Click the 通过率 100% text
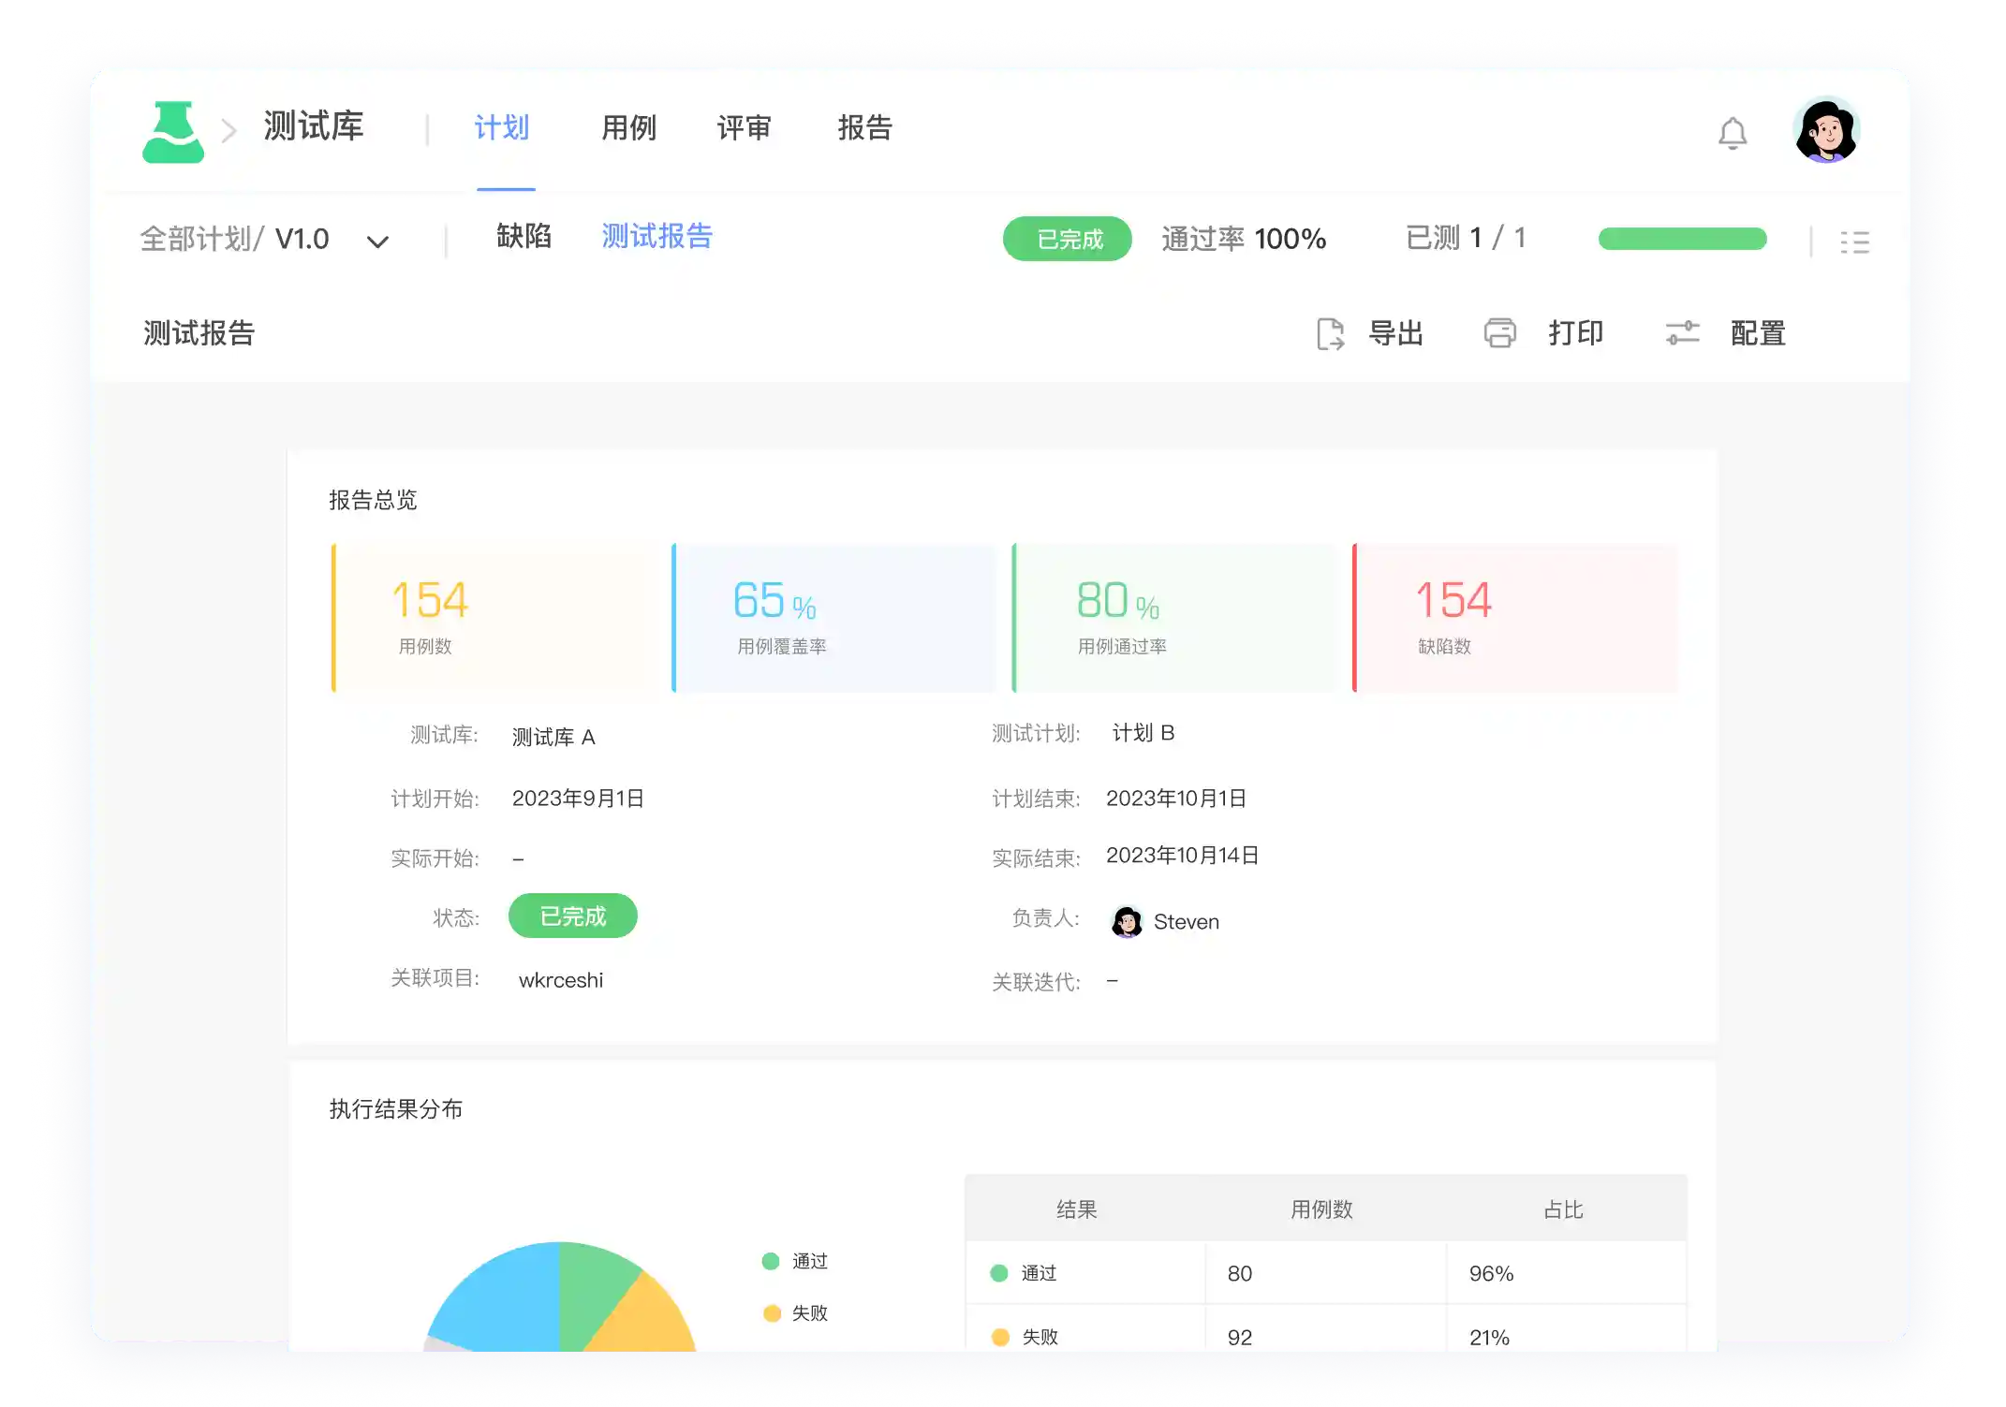The image size is (2006, 1407). point(1244,239)
